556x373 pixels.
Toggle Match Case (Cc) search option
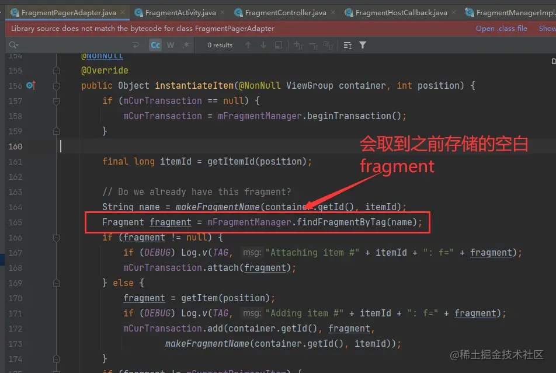point(155,45)
